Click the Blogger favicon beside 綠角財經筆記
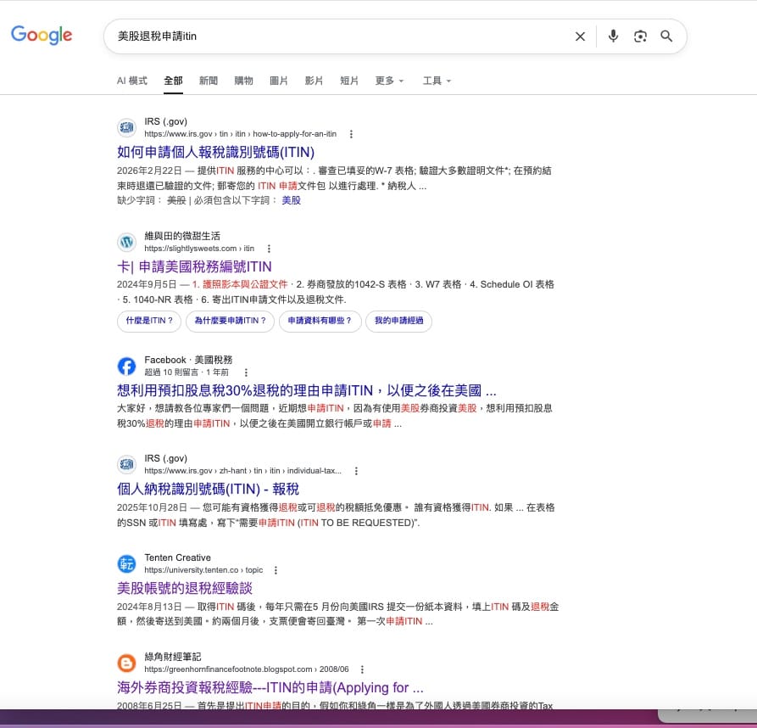757x728 pixels. [x=126, y=663]
